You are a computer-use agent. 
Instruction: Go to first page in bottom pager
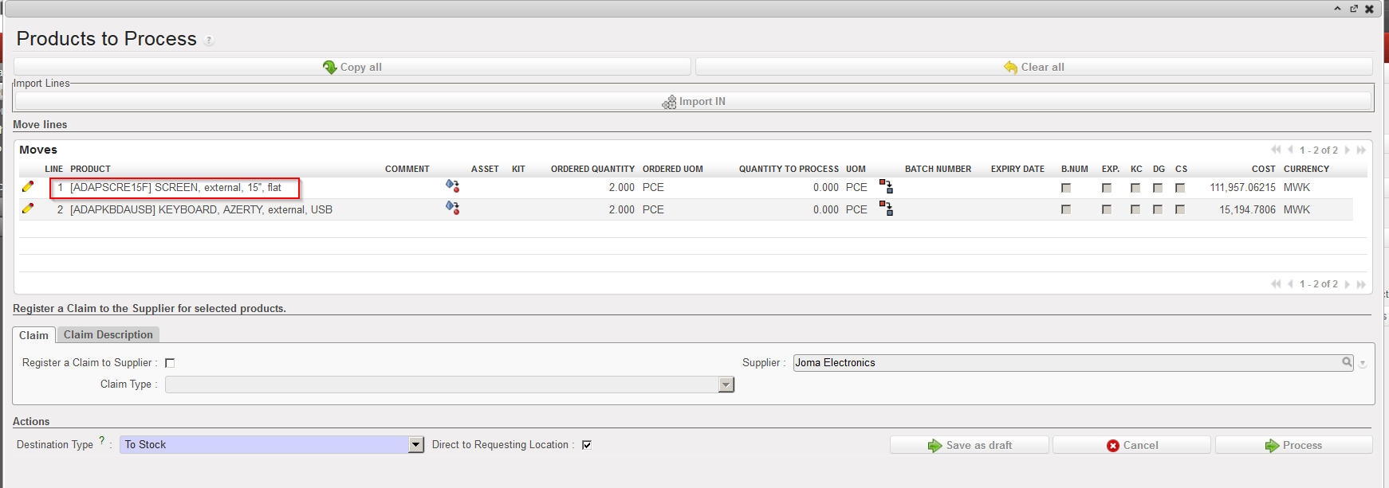(x=1276, y=283)
